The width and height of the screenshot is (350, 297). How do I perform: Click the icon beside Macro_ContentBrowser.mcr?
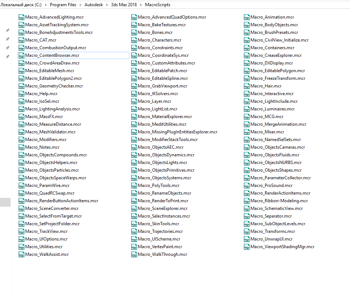22,55
